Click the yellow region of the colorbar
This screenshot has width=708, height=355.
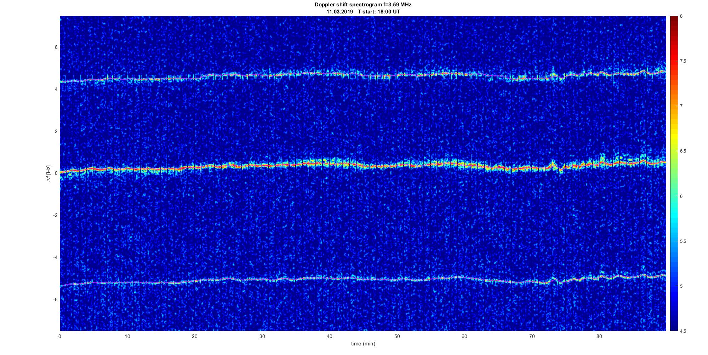(674, 136)
